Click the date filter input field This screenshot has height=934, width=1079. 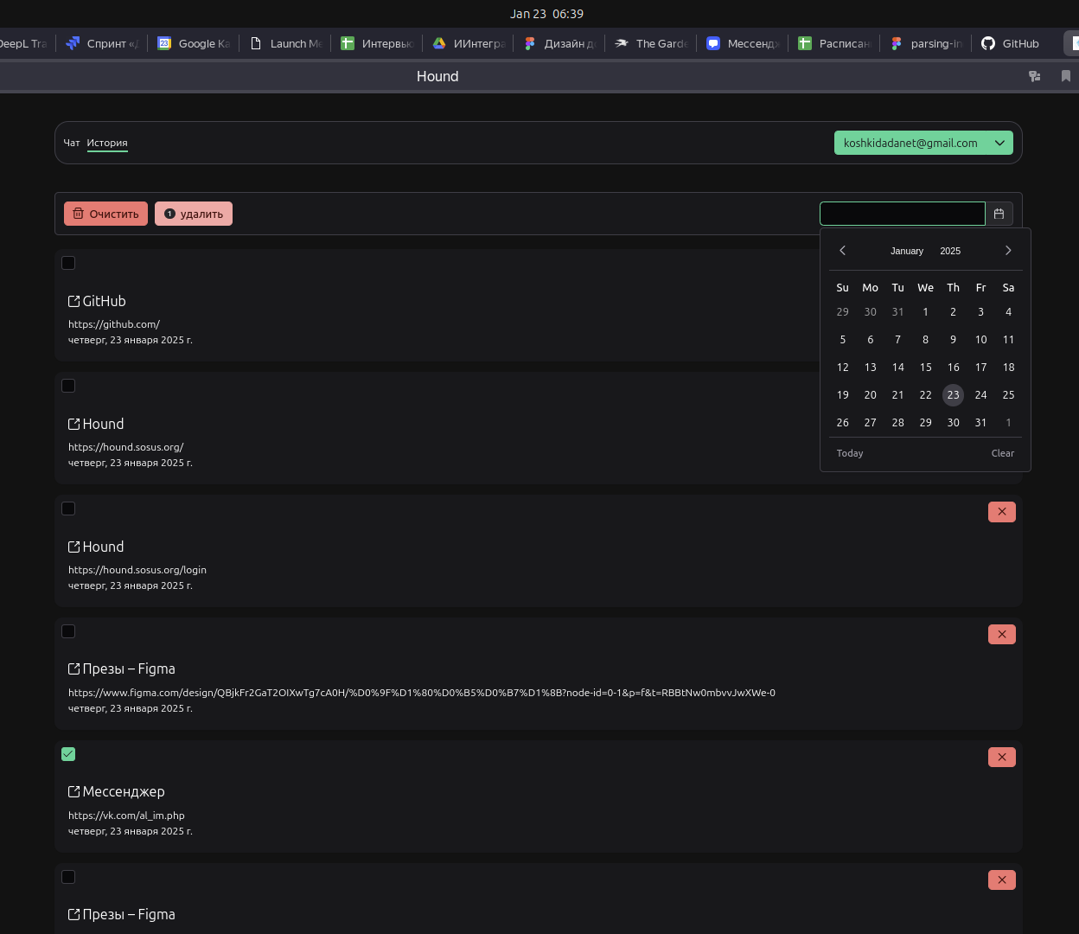tap(903, 214)
